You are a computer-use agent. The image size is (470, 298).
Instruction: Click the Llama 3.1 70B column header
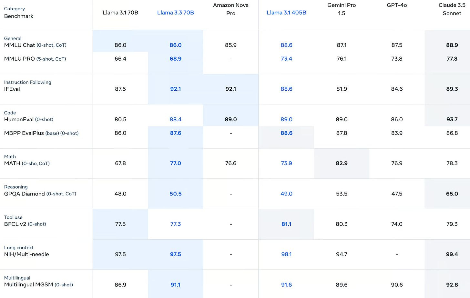point(120,13)
